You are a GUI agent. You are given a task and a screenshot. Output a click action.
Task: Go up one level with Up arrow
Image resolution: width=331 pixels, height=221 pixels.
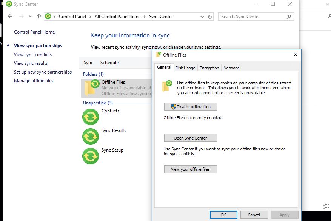[38, 16]
